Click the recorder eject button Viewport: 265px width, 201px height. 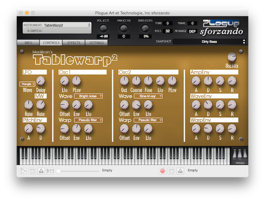180,171
